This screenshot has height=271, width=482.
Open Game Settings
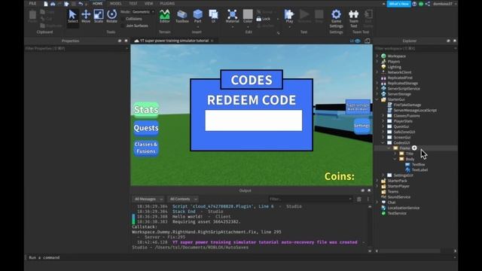pyautogui.click(x=337, y=18)
